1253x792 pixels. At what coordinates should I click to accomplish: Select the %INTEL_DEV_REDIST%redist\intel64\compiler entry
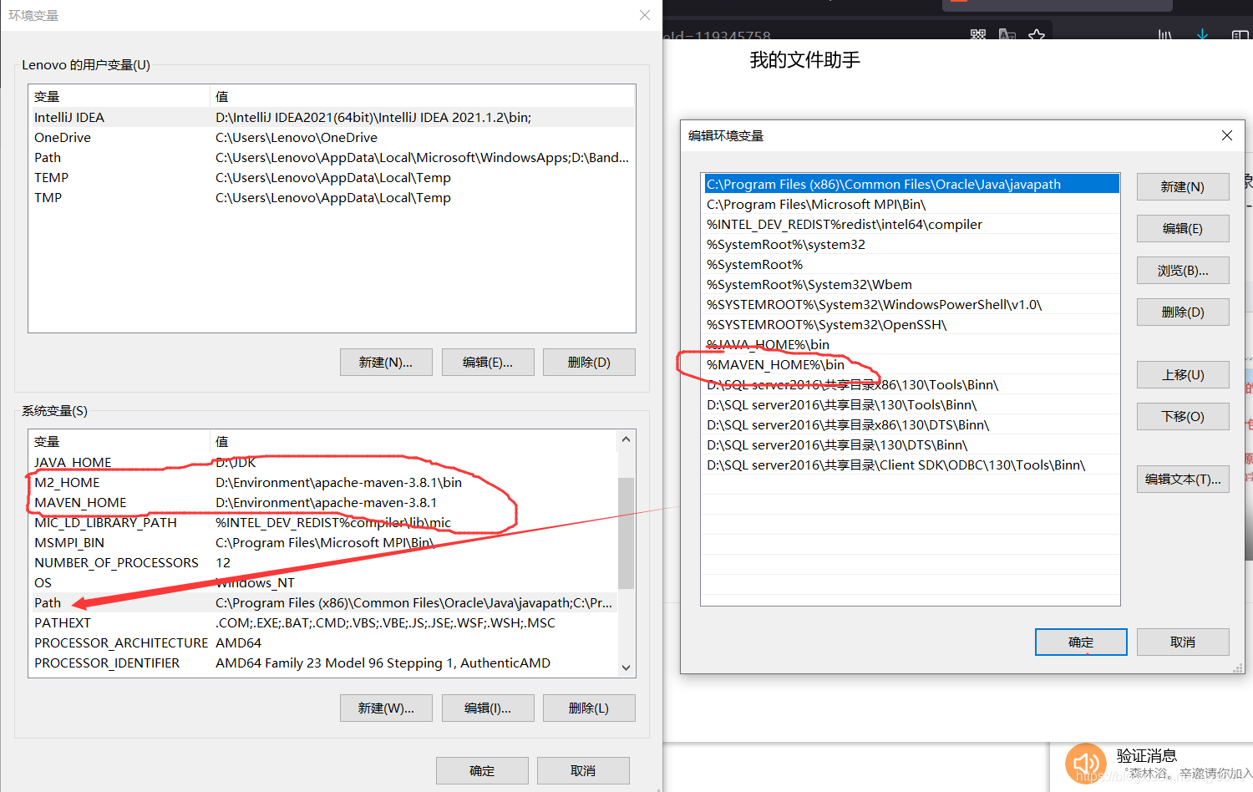point(911,224)
